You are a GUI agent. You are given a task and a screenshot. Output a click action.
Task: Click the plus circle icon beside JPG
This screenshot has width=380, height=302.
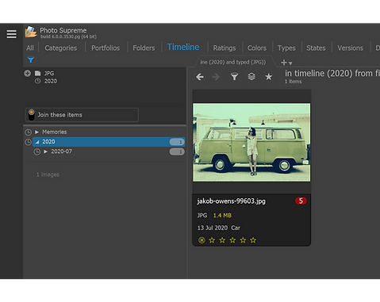point(27,73)
